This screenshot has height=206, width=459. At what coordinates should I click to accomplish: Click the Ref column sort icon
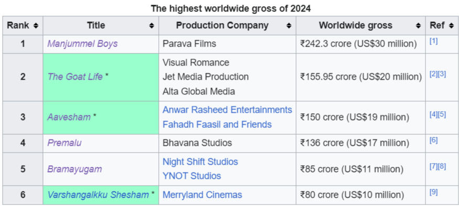tap(451, 26)
